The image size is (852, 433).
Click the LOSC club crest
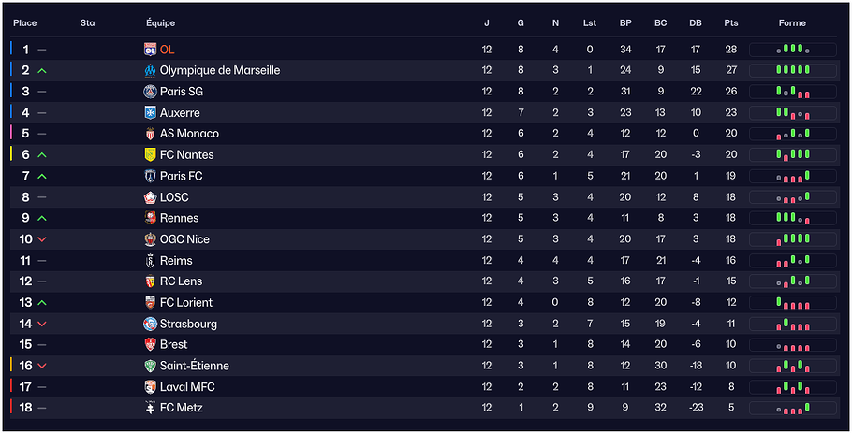coord(150,197)
